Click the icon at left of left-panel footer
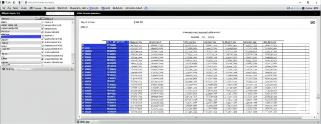321x124 pixels. [3, 69]
